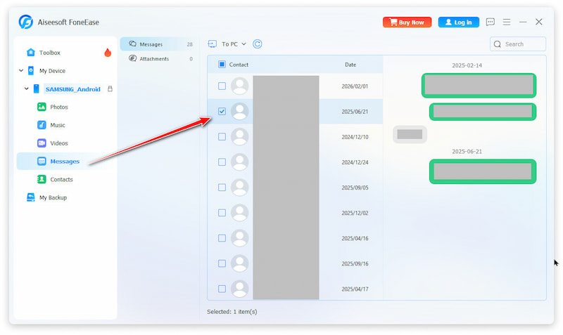Click the Contacts icon in sidebar
Screen dimensions: 563x335
coord(42,180)
